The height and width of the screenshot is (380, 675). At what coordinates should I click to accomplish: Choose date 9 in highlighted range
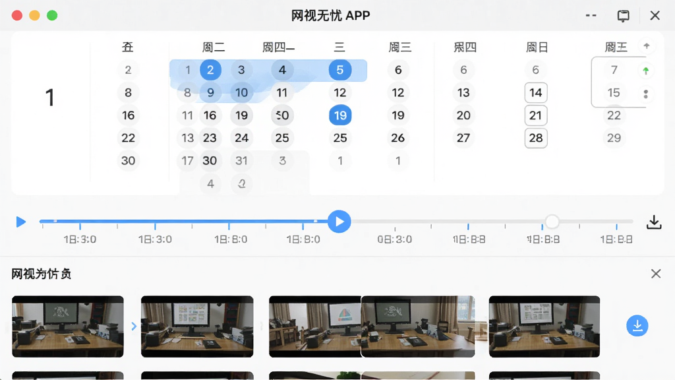(x=210, y=92)
